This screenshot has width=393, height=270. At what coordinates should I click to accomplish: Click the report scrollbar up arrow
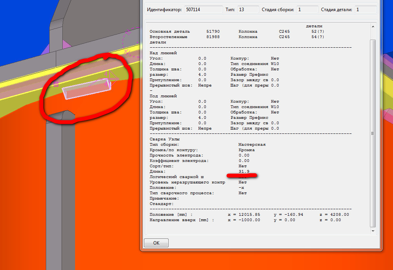click(372, 27)
